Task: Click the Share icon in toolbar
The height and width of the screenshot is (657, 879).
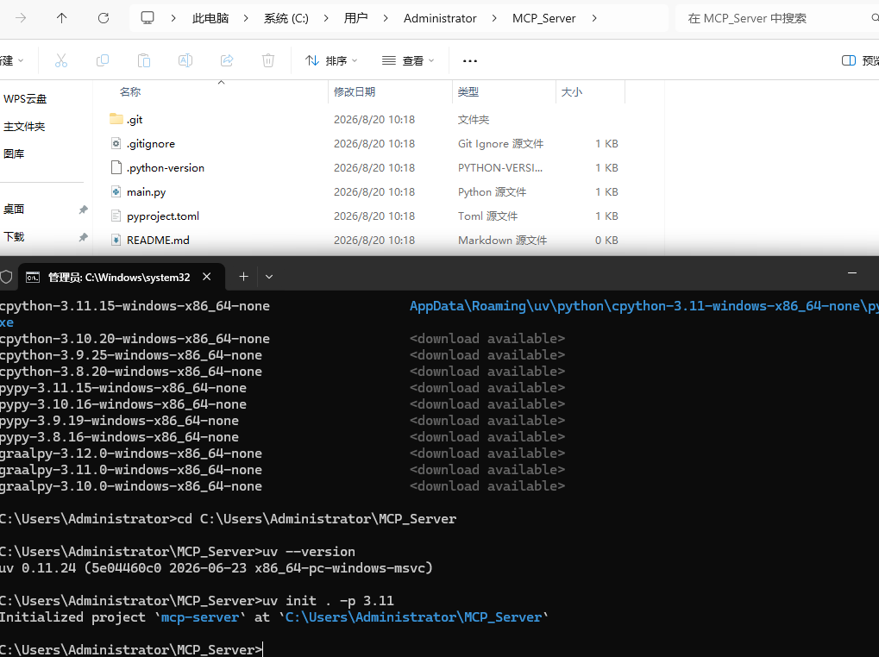Action: pyautogui.click(x=227, y=60)
